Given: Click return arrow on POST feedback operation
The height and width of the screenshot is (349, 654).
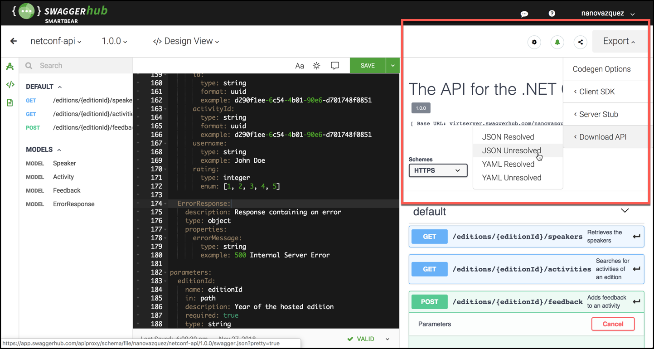Looking at the screenshot, I should pos(636,302).
